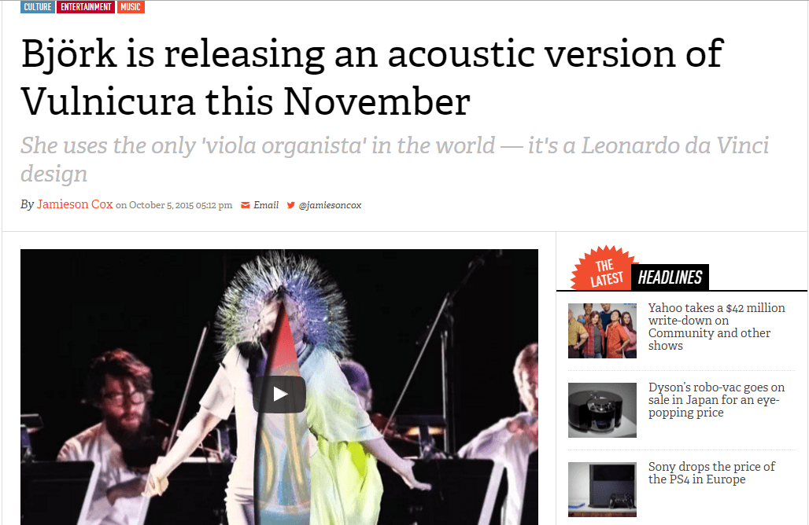Screen dimensions: 809x525
Task: Open the Culture category tag
Action: click(38, 7)
